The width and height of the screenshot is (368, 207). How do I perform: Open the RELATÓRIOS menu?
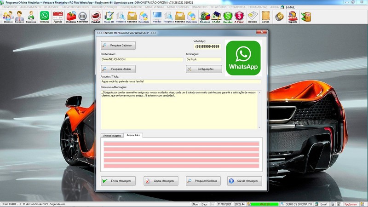(218, 7)
